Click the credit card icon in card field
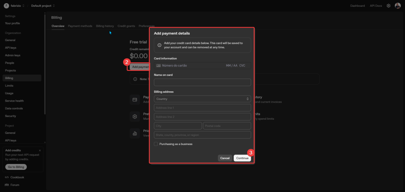This screenshot has width=405, height=192. tap(158, 66)
